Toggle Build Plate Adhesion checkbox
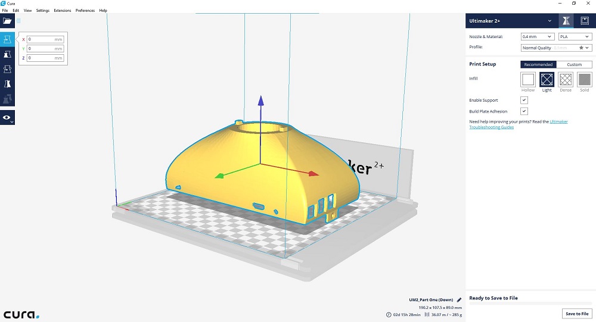This screenshot has height=322, width=596. click(524, 111)
